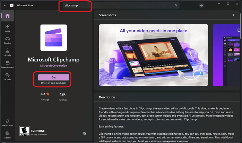Open the AI Hub section
The width and height of the screenshot is (242, 143).
click(x=7, y=76)
